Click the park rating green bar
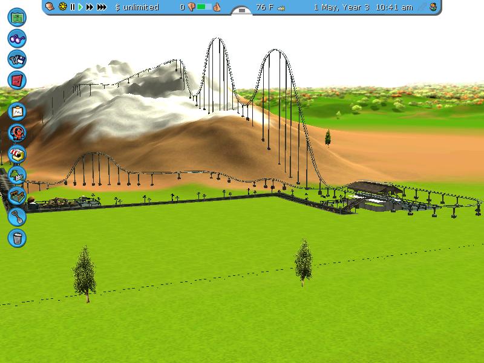 pos(204,7)
